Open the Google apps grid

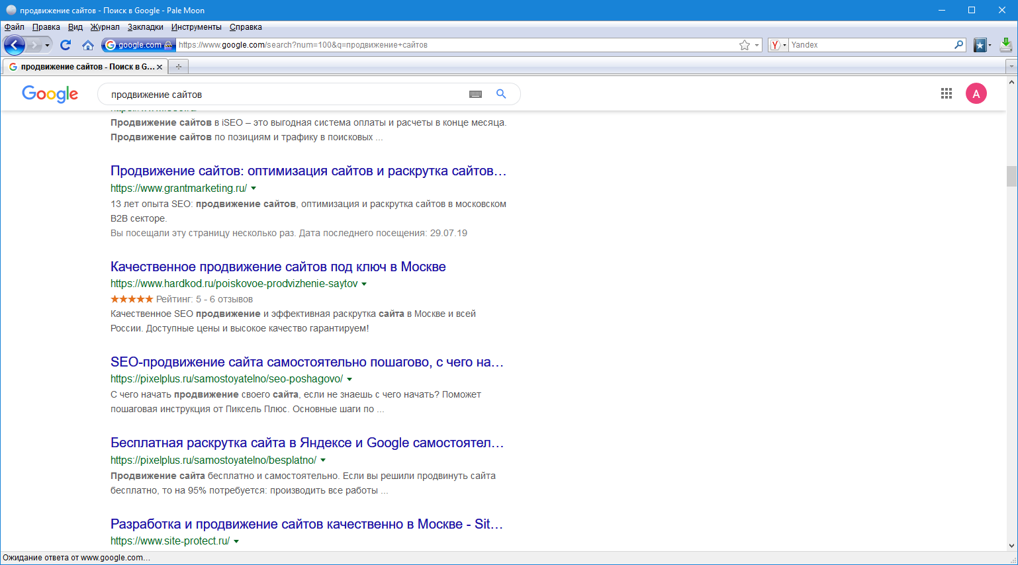(x=947, y=94)
